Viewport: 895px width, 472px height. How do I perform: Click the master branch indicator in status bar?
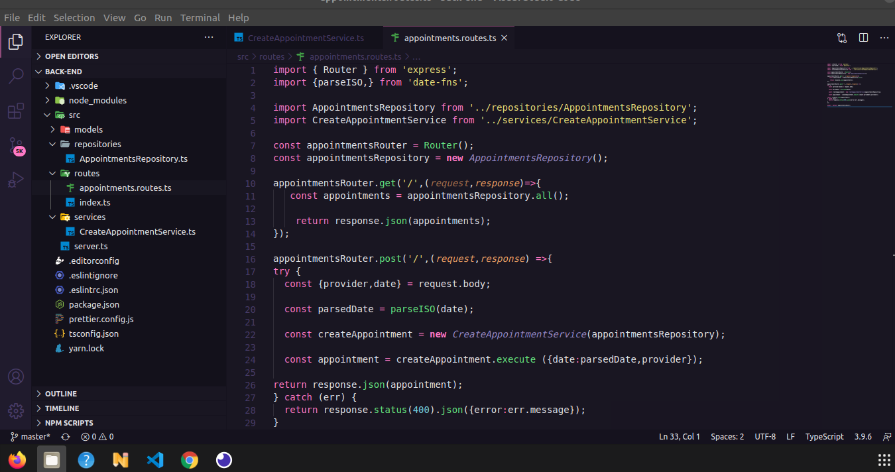point(30,437)
